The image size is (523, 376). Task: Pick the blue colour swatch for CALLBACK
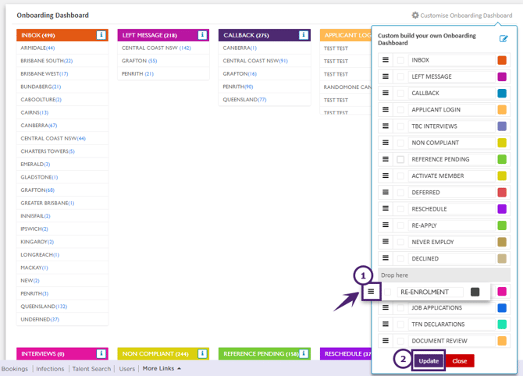(x=502, y=93)
